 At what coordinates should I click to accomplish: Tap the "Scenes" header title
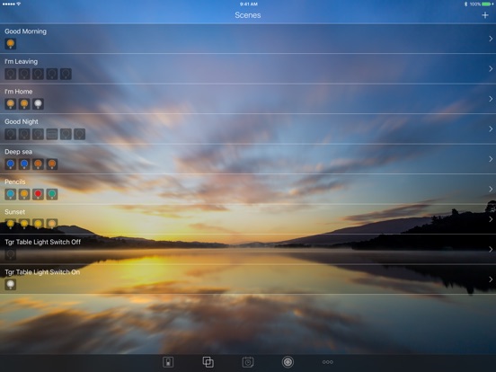(x=248, y=15)
